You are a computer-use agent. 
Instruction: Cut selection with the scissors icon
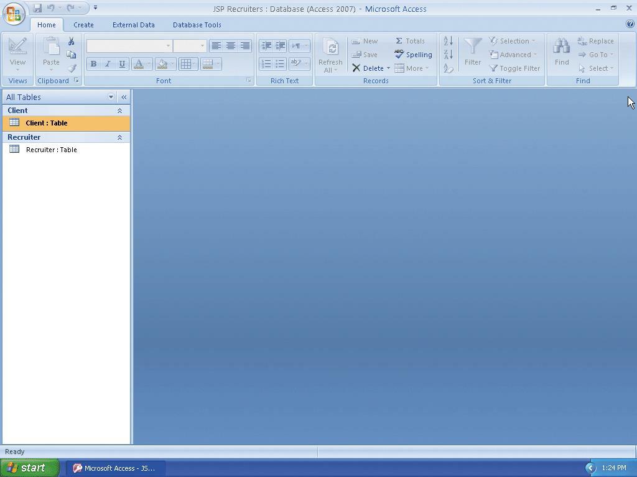tap(71, 42)
